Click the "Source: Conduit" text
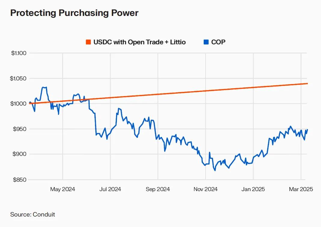This screenshot has width=321, height=227. 33,214
